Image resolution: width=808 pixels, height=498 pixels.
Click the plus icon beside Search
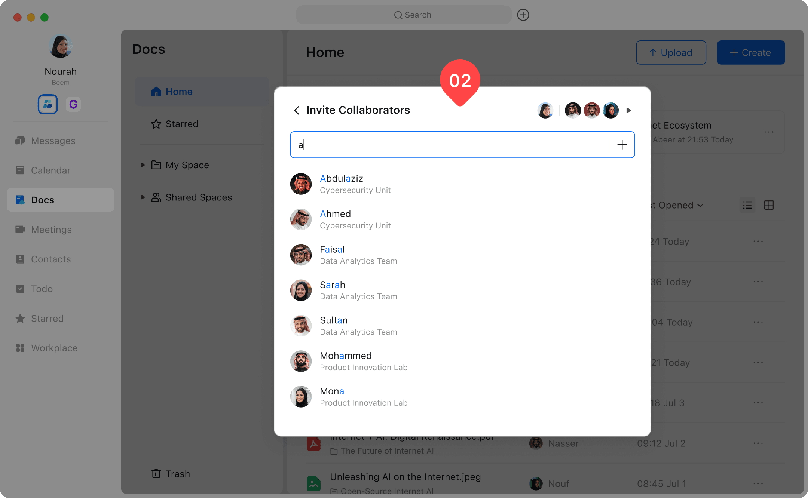click(523, 15)
